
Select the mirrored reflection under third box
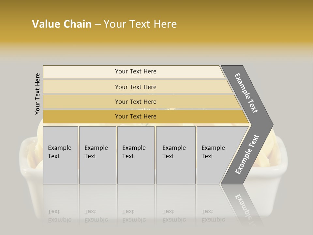pos(134,216)
